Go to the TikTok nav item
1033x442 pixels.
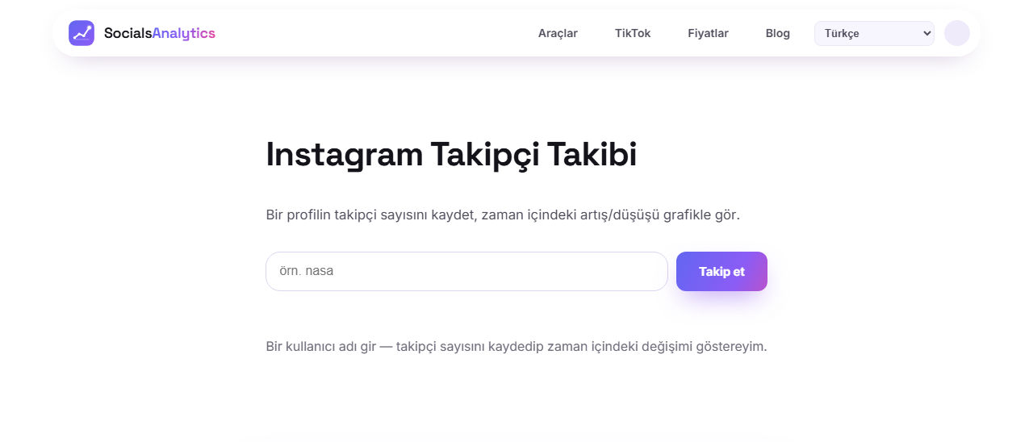[633, 33]
